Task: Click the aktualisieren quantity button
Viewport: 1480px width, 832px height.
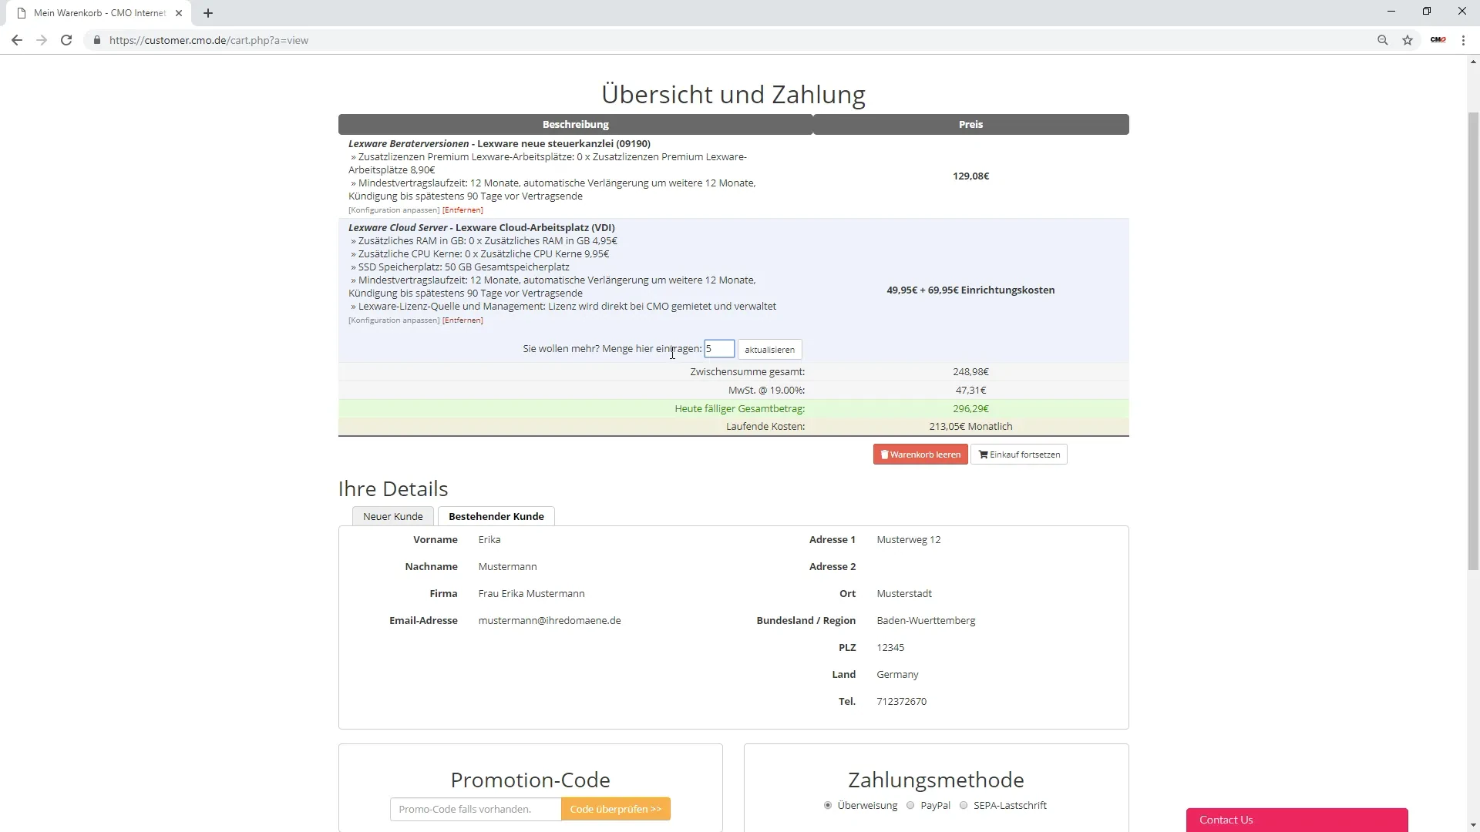Action: tap(769, 350)
